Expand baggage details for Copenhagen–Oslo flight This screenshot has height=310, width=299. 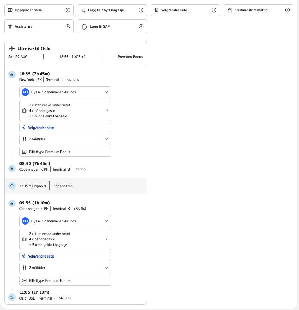tap(65, 239)
